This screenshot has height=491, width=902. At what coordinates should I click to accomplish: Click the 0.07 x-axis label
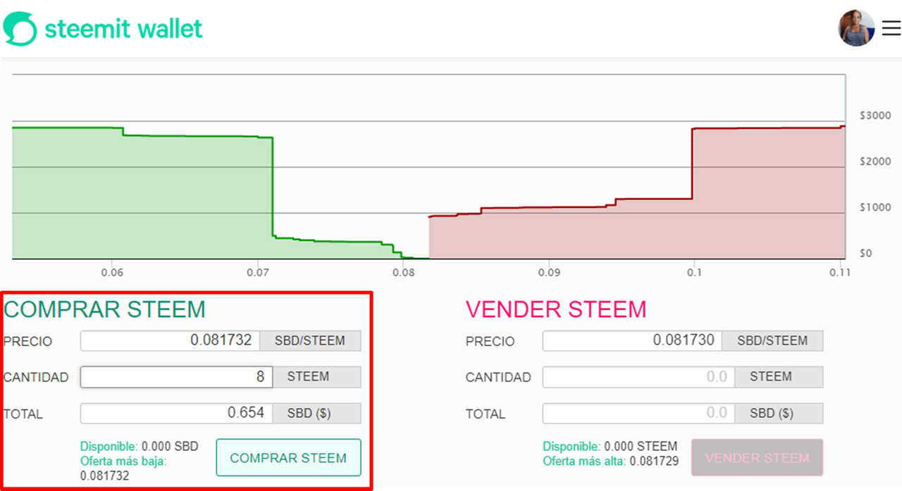[257, 271]
